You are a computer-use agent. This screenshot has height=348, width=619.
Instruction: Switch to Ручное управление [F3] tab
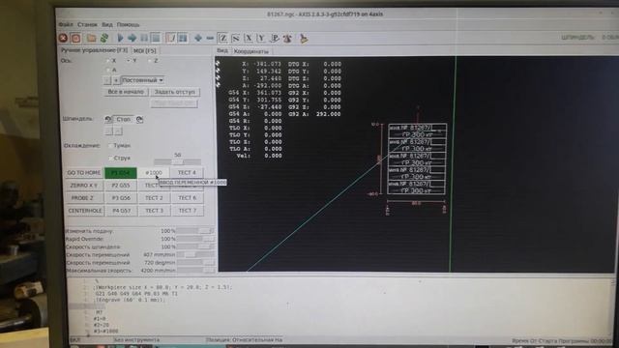[x=95, y=50]
